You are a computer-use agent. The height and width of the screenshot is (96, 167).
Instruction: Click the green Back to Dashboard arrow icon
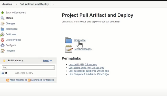tap(3, 13)
